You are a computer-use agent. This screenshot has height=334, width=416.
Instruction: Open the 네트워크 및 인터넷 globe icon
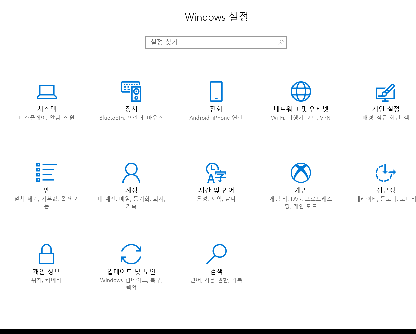[301, 91]
